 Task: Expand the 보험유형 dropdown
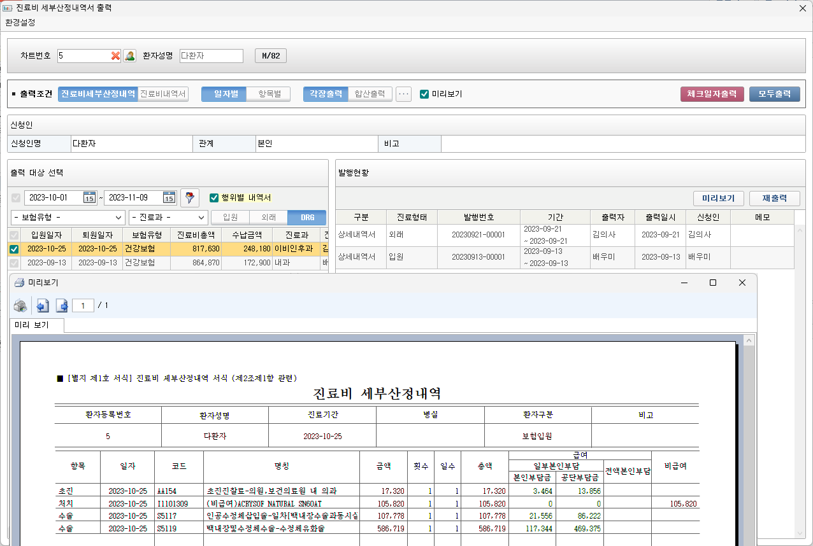click(x=68, y=218)
